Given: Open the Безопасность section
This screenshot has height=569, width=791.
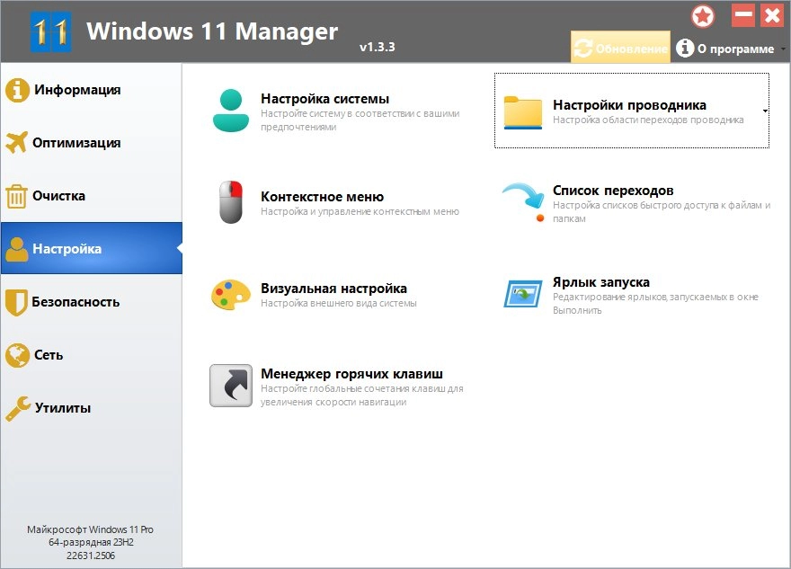Looking at the screenshot, I should point(92,302).
